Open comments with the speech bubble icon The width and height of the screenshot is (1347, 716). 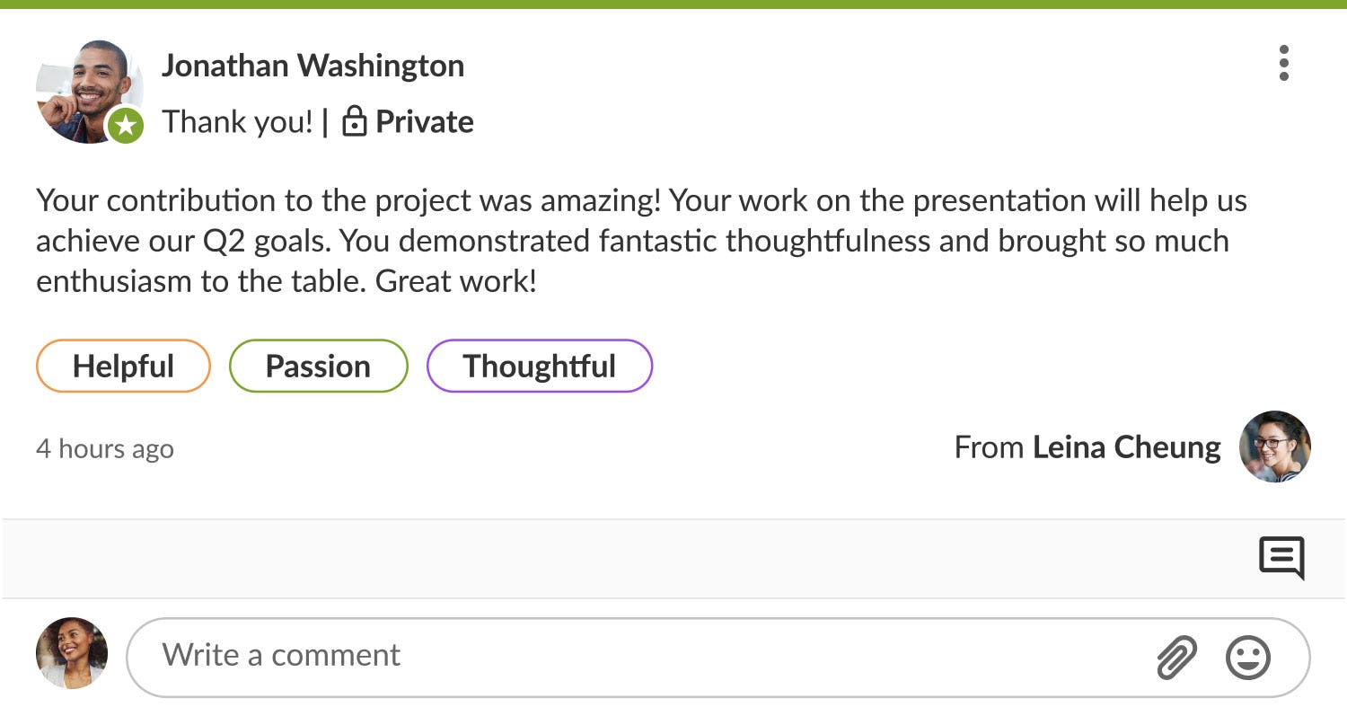coord(1281,558)
